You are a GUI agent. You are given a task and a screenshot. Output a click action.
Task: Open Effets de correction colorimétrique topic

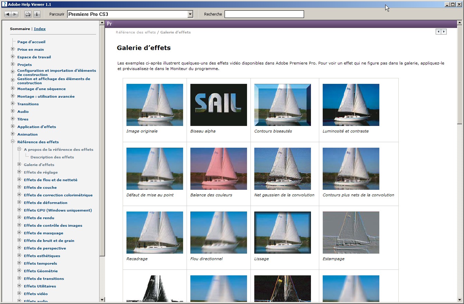click(x=58, y=195)
